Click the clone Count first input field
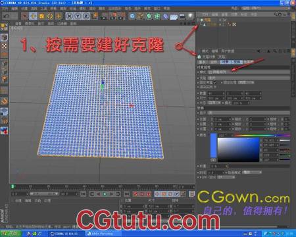This screenshot has height=237, width=296. [x=216, y=93]
